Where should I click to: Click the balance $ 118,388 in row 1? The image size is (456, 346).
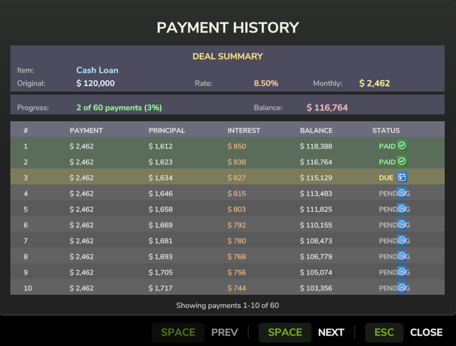tap(316, 146)
